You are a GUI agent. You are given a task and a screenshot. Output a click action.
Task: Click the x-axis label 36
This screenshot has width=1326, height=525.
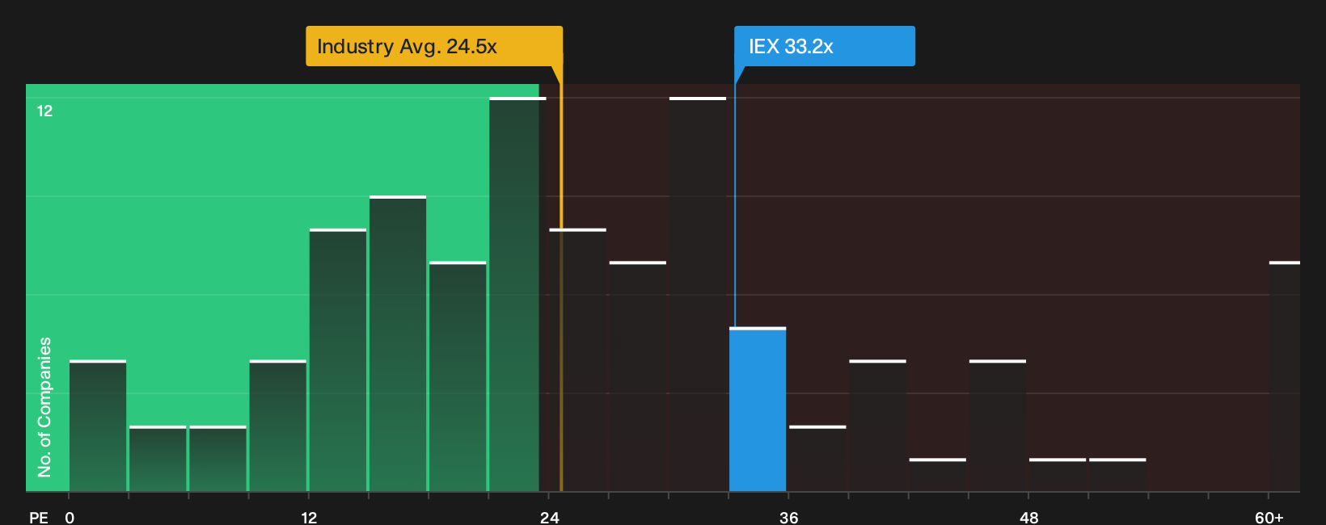788,517
